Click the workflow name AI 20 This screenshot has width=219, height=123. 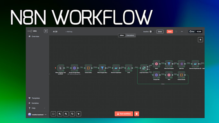(x=55, y=31)
